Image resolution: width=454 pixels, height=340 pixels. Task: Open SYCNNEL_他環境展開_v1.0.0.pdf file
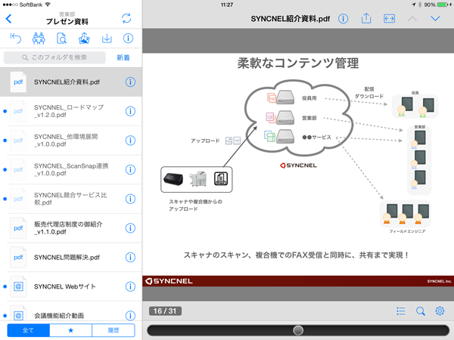coord(71,141)
